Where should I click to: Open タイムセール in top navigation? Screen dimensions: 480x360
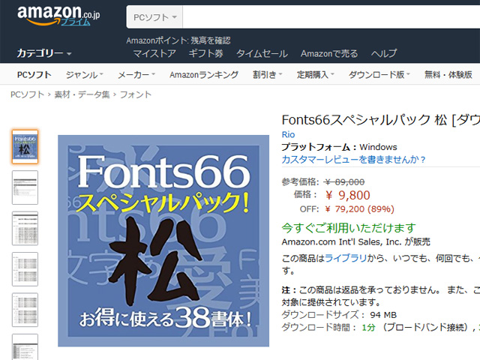click(x=262, y=53)
